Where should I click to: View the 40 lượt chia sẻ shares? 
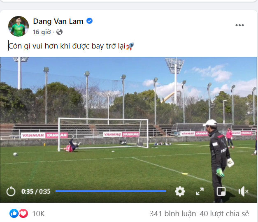[224, 214]
